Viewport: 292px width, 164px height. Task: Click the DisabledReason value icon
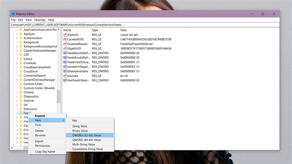click(x=65, y=44)
